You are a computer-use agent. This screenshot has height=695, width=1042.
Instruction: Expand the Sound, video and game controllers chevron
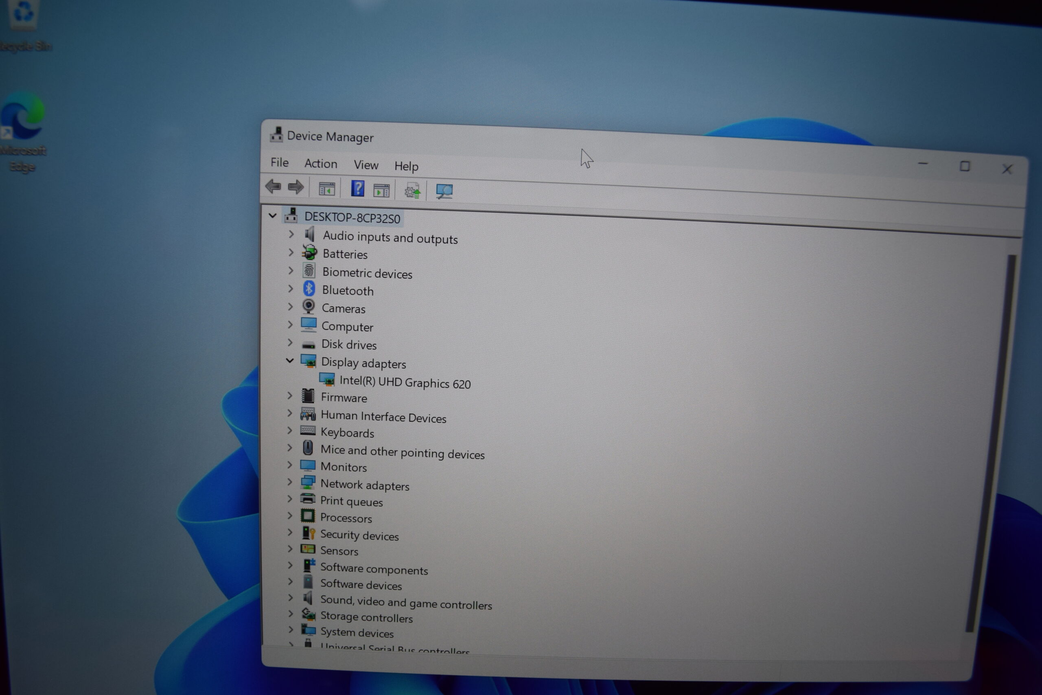pyautogui.click(x=291, y=597)
